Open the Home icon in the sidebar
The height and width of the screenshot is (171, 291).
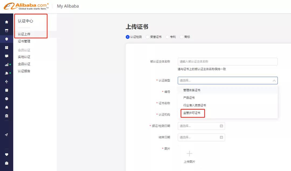[x=7, y=22]
